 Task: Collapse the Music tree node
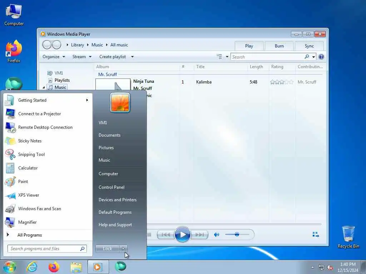pyautogui.click(x=44, y=88)
